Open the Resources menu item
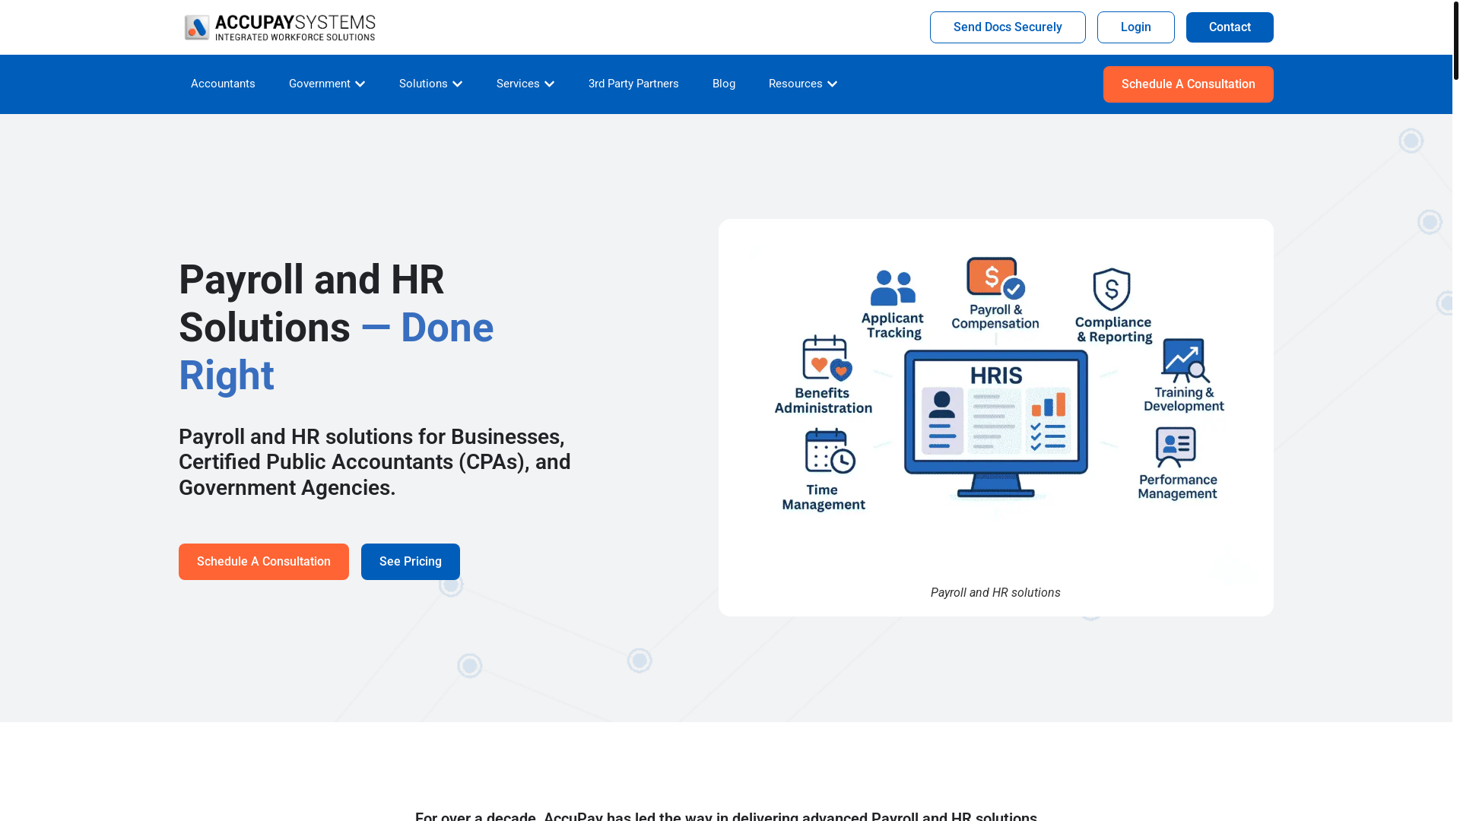Screen dimensions: 1460x821 (x=795, y=84)
